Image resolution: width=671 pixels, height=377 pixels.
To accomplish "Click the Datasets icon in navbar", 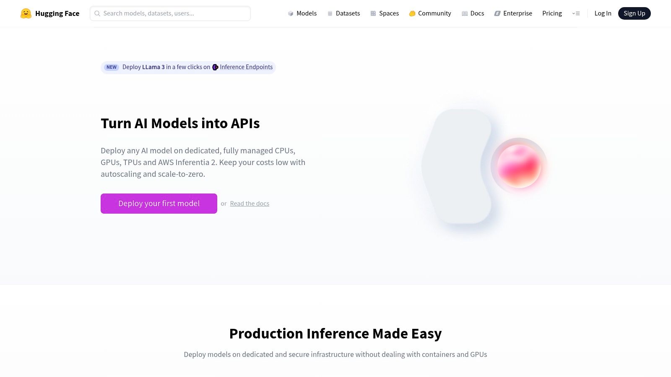I will 330,13.
